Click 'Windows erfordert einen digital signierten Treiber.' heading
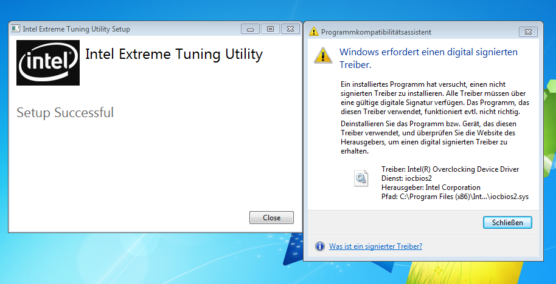Image resolution: width=556 pixels, height=284 pixels. [428, 58]
